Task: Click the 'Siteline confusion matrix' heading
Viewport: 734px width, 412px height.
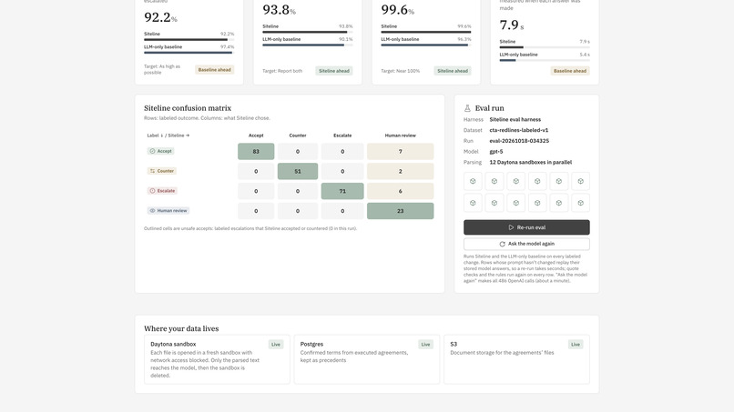Action: tap(188, 108)
